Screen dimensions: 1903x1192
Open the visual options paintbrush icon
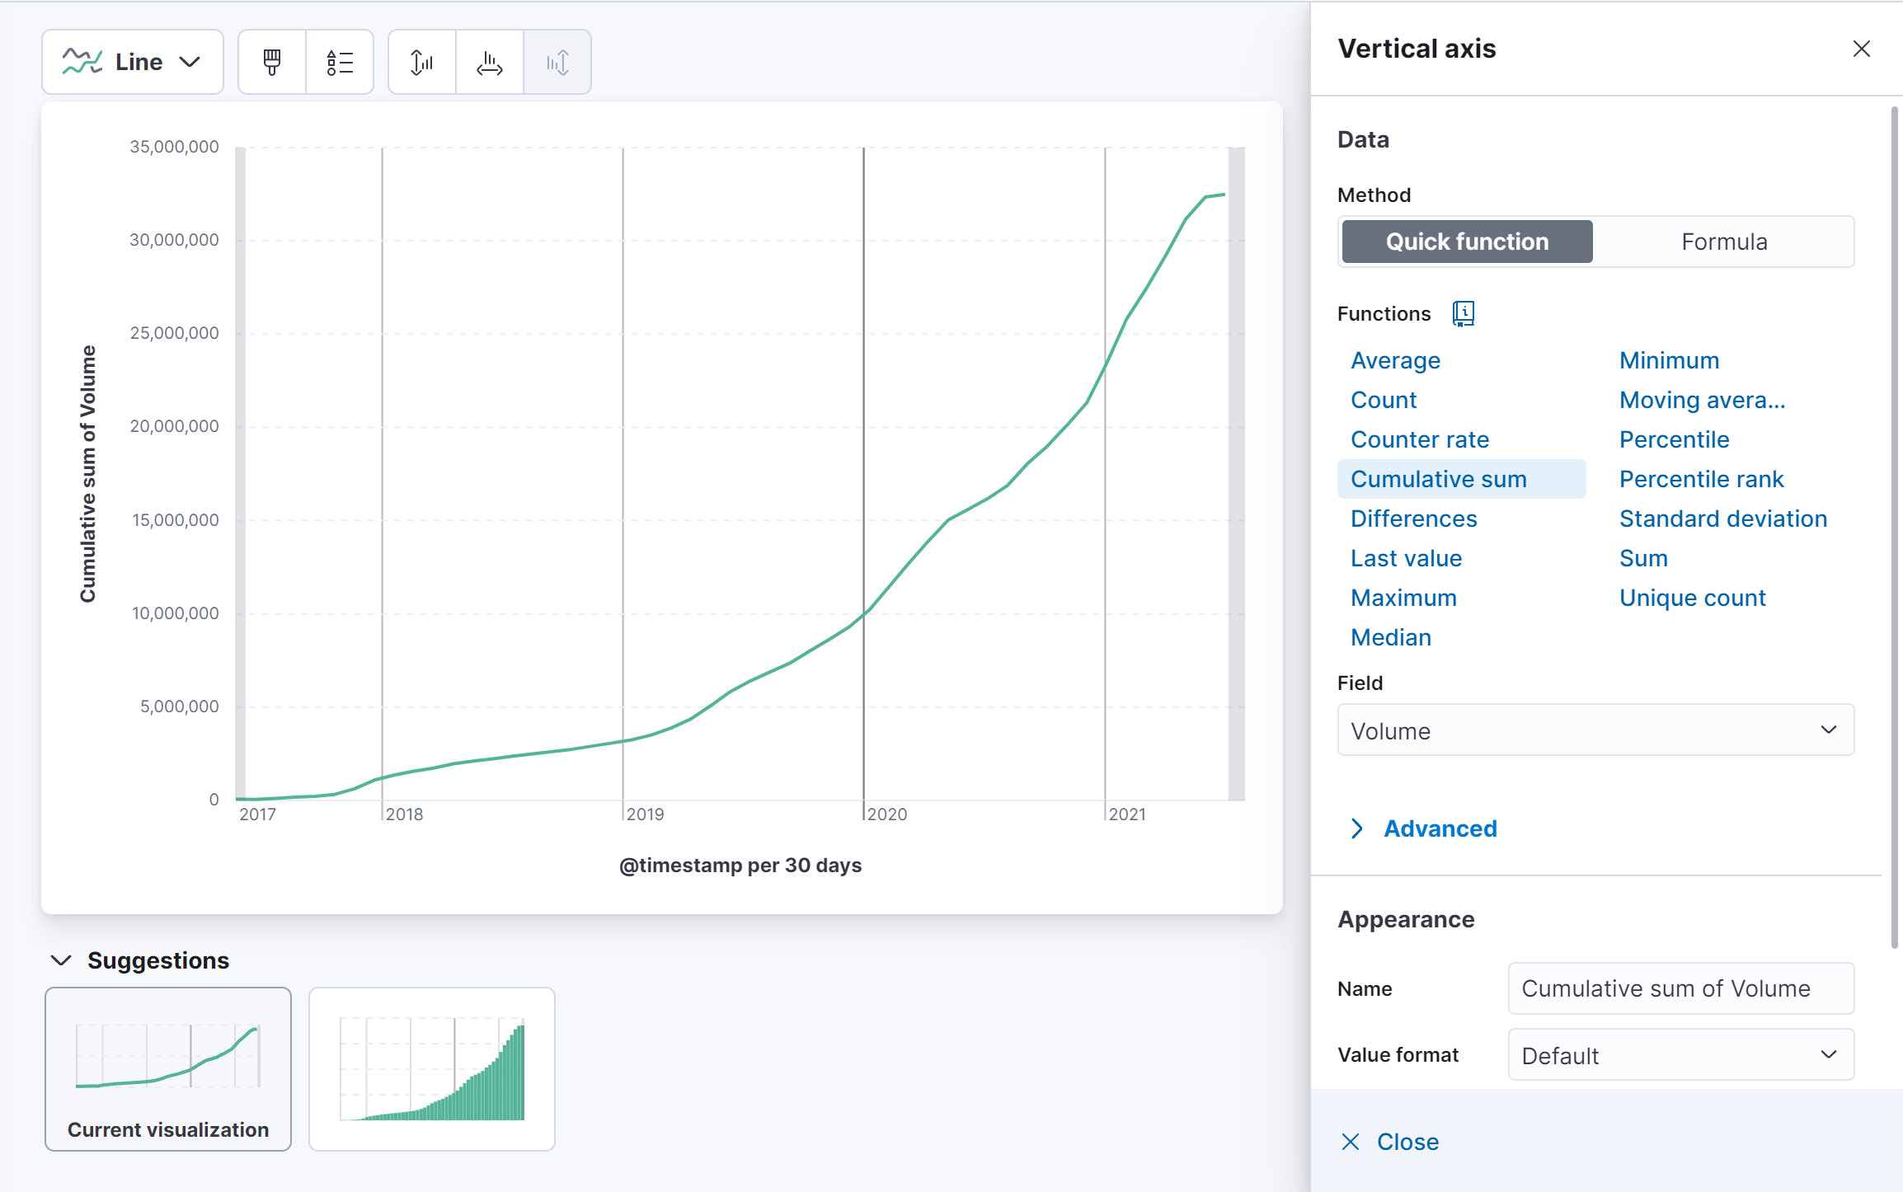click(272, 62)
